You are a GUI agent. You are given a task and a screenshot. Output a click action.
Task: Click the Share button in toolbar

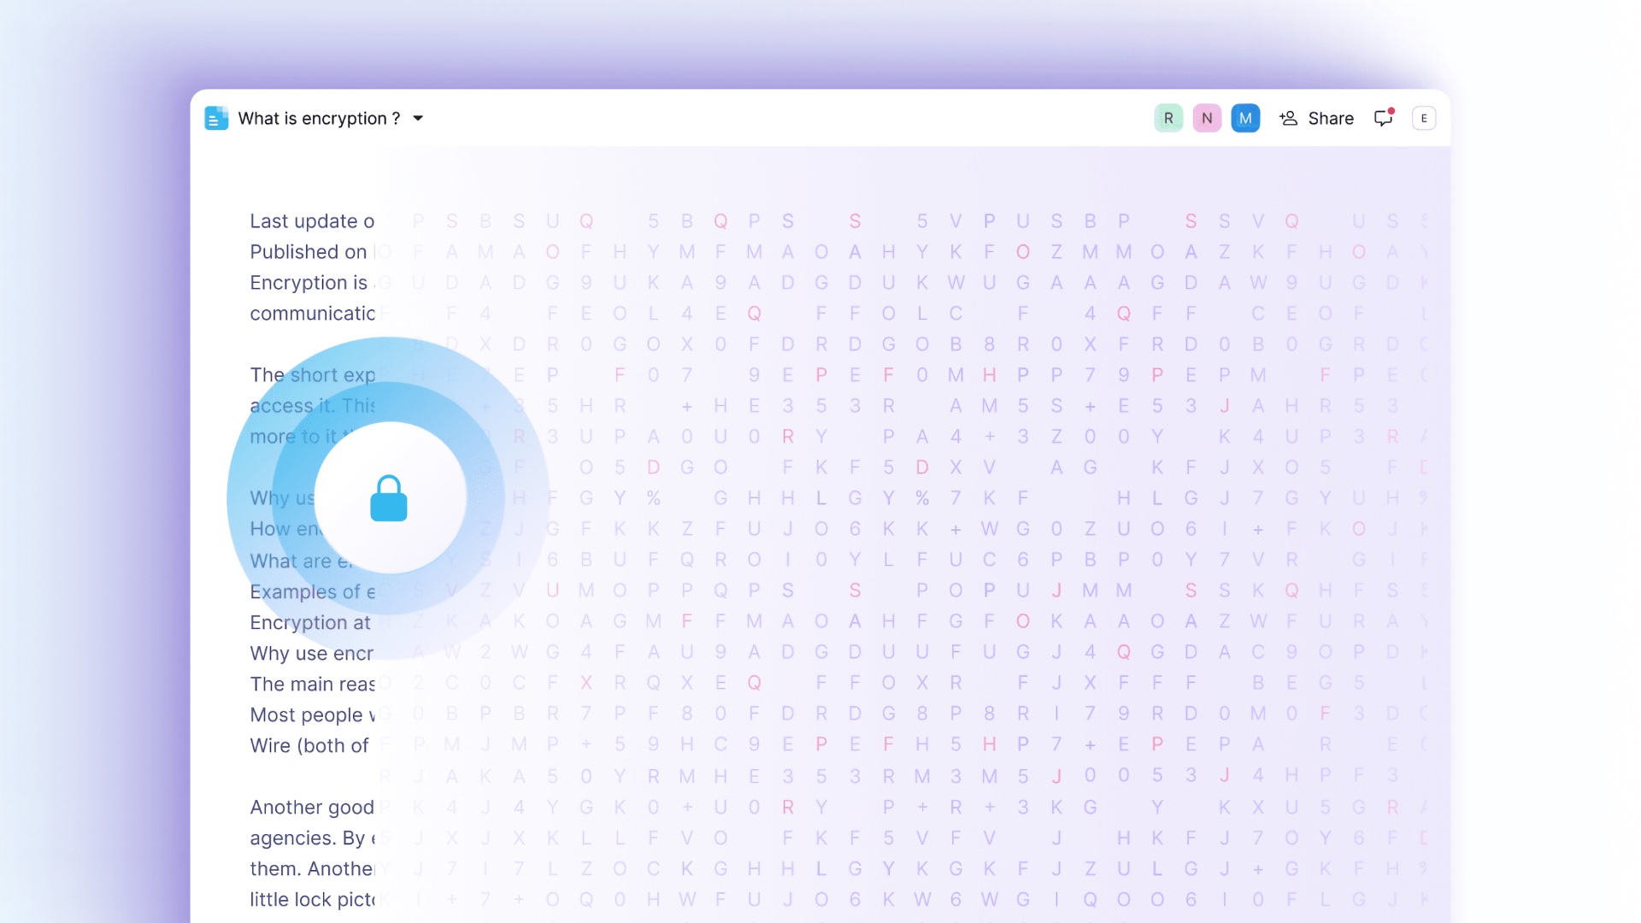click(x=1315, y=117)
